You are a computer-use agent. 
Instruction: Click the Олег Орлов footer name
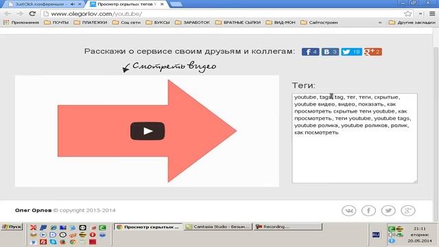(34, 211)
